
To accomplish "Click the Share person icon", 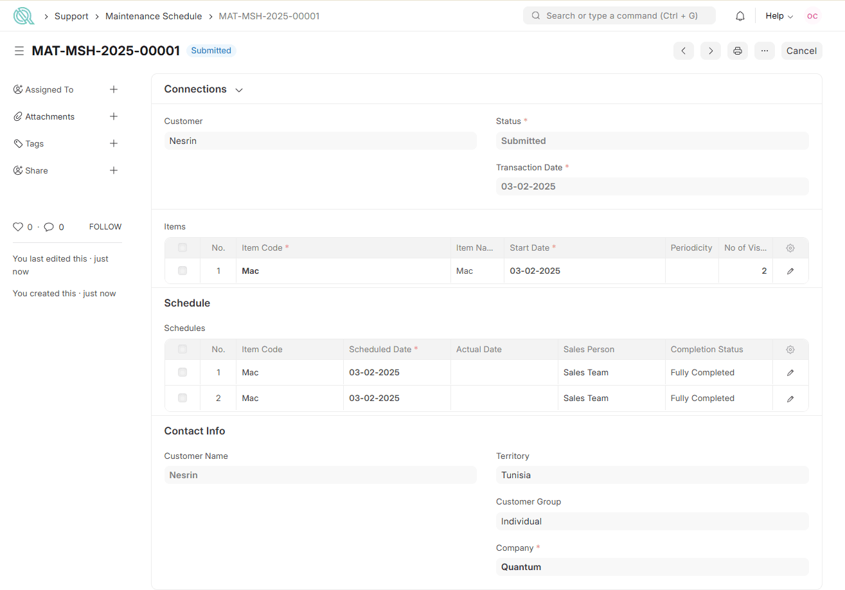I will click(18, 170).
